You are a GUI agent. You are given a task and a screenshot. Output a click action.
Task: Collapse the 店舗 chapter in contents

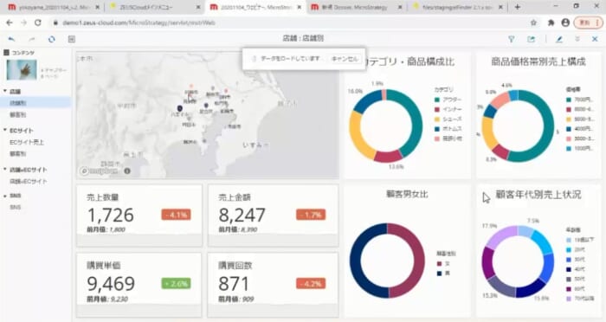5,91
